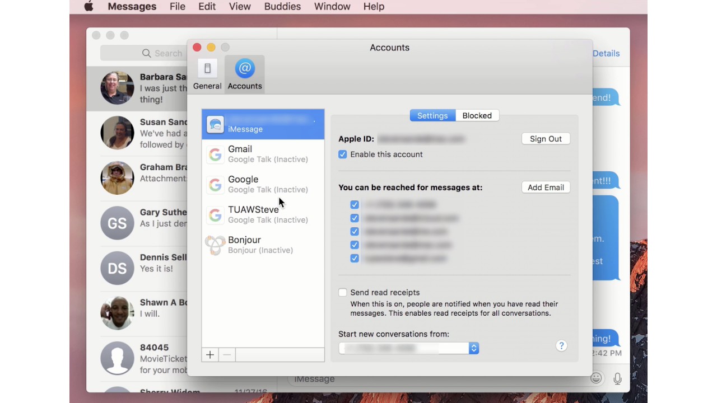Image resolution: width=717 pixels, height=403 pixels.
Task: Open the File menu
Action: (178, 7)
